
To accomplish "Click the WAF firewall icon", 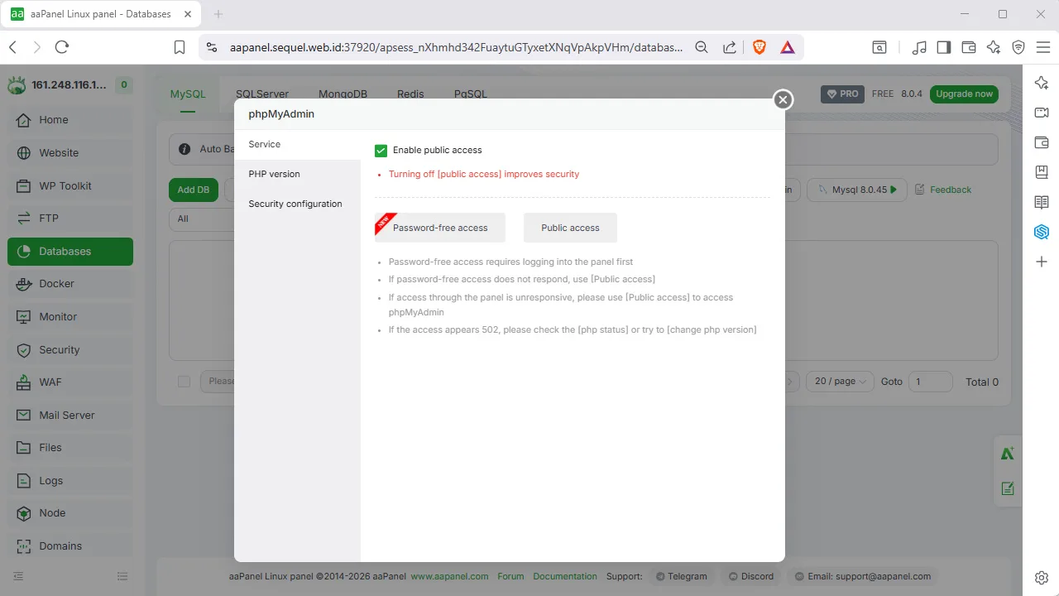I will pyautogui.click(x=23, y=382).
